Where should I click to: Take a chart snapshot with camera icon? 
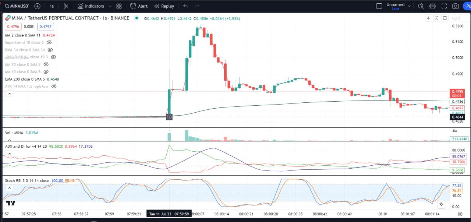click(x=456, y=6)
